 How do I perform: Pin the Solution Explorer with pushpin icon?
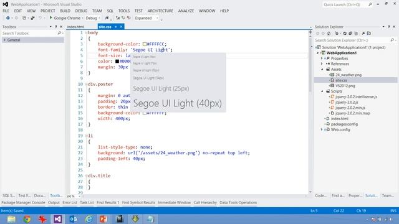(x=388, y=27)
